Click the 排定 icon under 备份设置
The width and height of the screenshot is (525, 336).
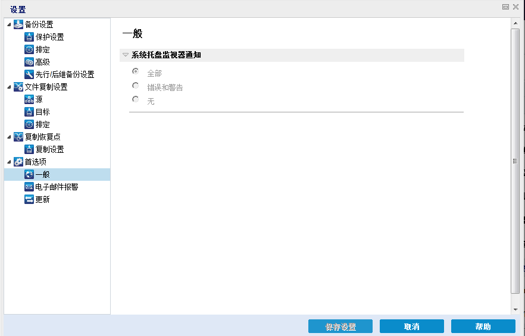pos(29,49)
